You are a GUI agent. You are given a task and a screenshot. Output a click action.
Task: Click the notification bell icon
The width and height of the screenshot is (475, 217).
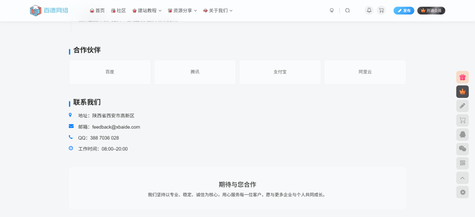pyautogui.click(x=369, y=11)
